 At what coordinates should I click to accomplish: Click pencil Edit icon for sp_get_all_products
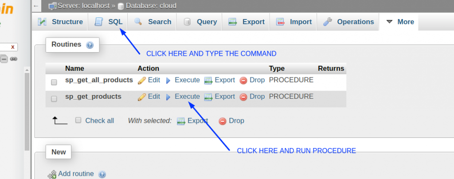pos(142,80)
